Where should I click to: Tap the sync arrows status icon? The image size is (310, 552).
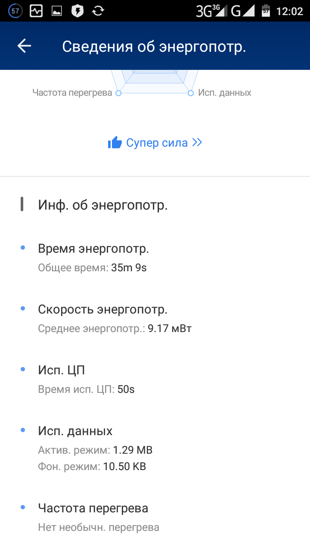pyautogui.click(x=98, y=11)
